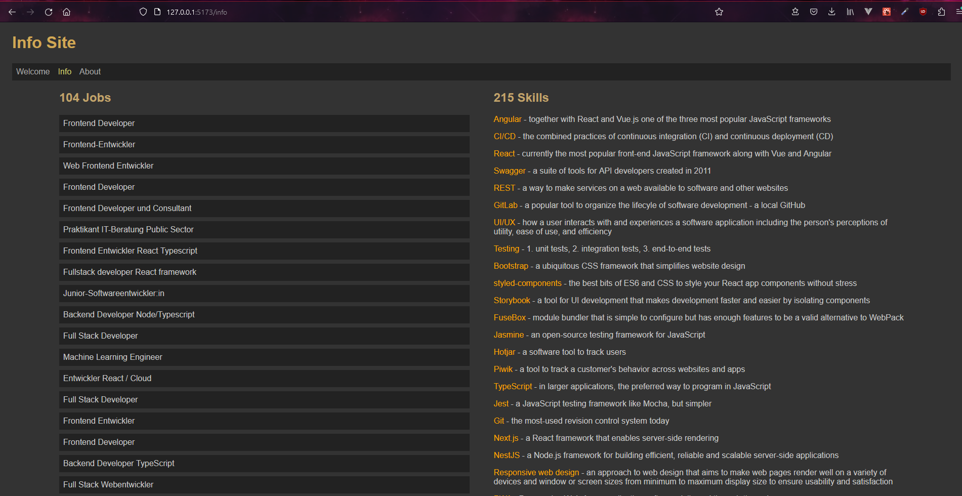Click the shield tracking protection icon
This screenshot has height=496, width=962.
(143, 12)
